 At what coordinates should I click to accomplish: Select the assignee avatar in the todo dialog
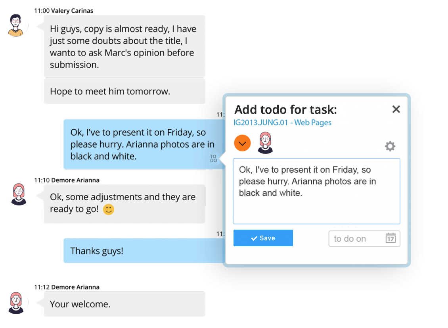[x=265, y=143]
